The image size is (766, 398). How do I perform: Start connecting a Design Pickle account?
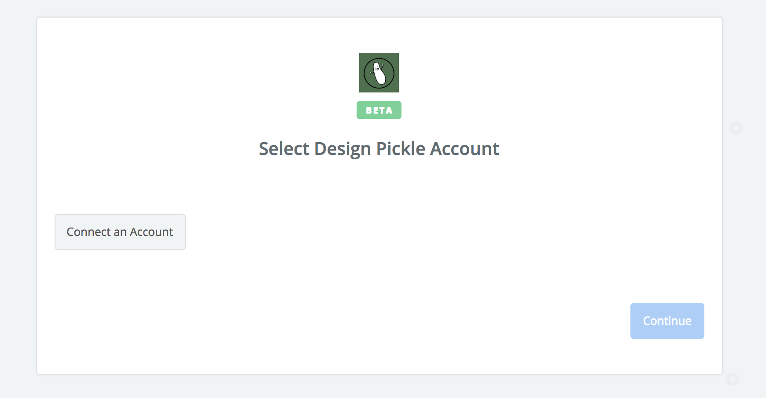pyautogui.click(x=120, y=232)
